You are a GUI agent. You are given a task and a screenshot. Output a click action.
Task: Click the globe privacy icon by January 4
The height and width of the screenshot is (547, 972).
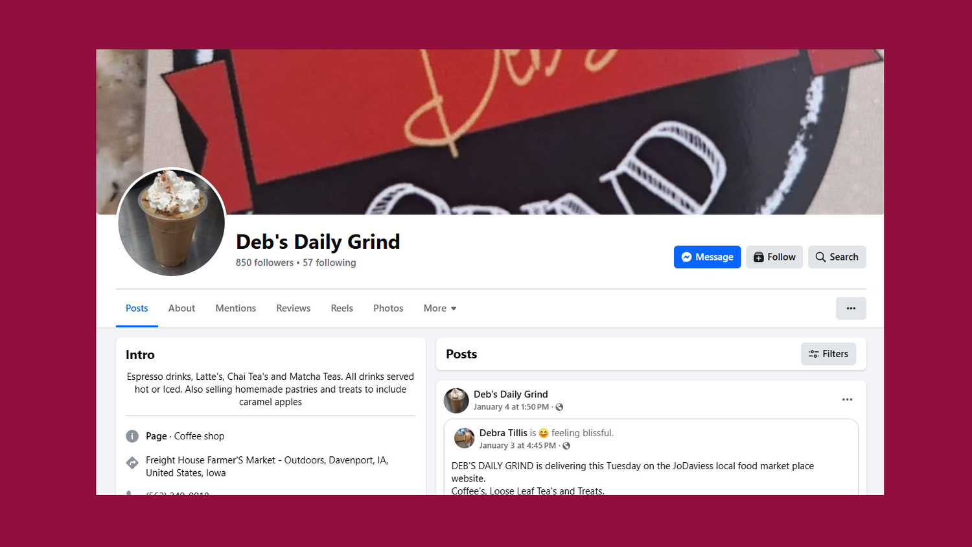pyautogui.click(x=559, y=407)
